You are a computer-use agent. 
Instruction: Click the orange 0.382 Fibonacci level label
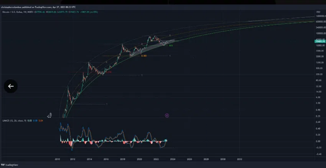(144, 56)
